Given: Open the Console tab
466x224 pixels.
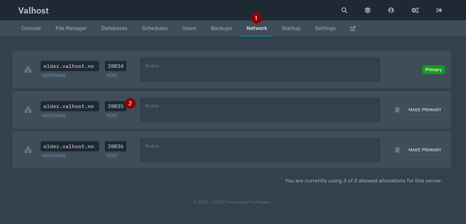Looking at the screenshot, I should tap(31, 29).
